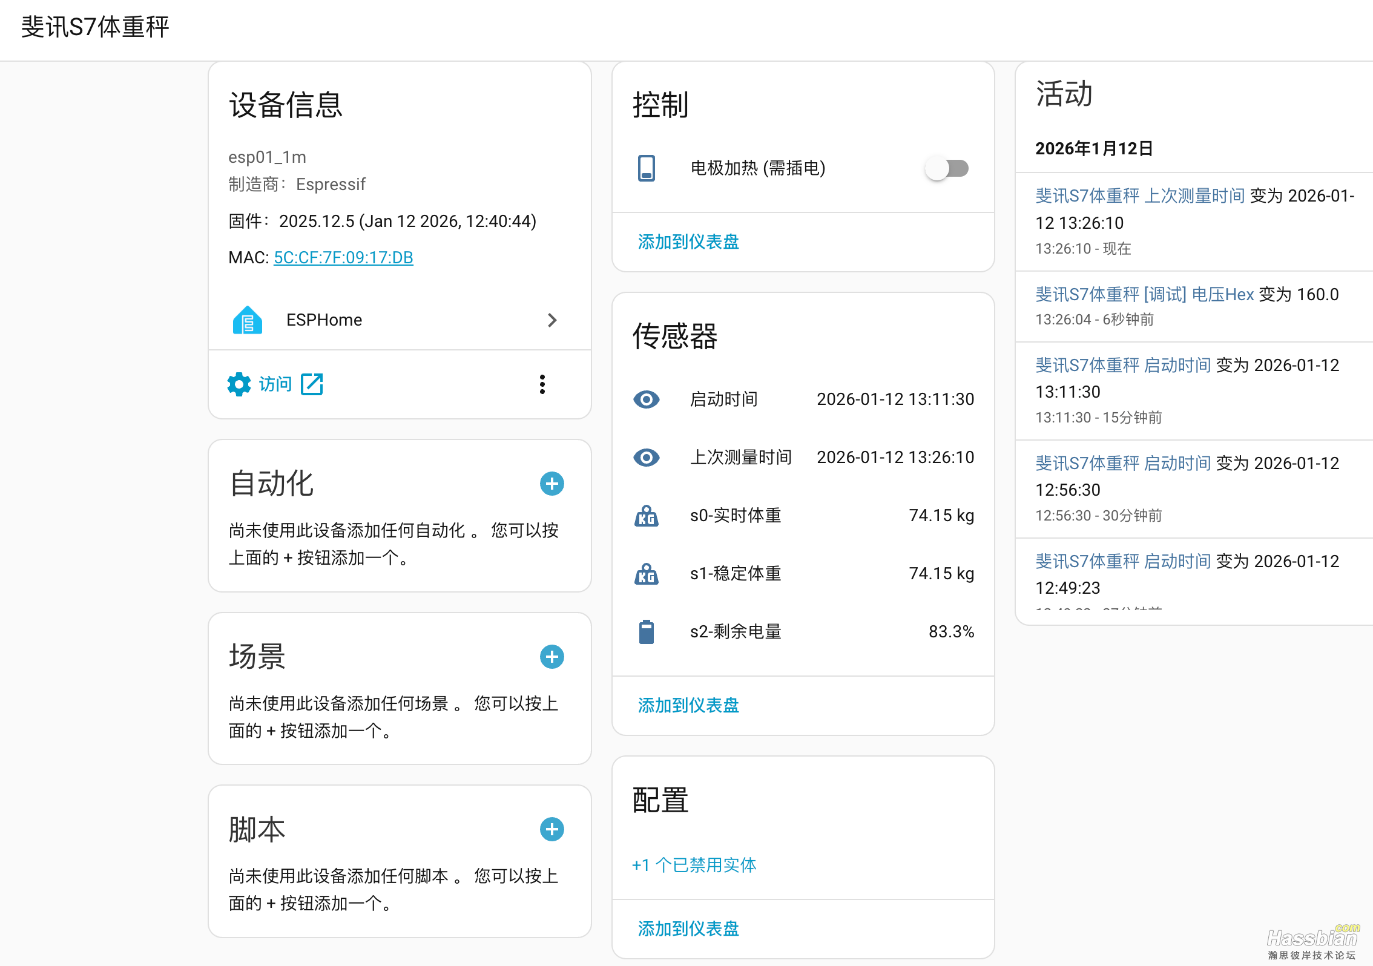Click the phone icon next to 电极加热
This screenshot has height=966, width=1373.
[647, 169]
